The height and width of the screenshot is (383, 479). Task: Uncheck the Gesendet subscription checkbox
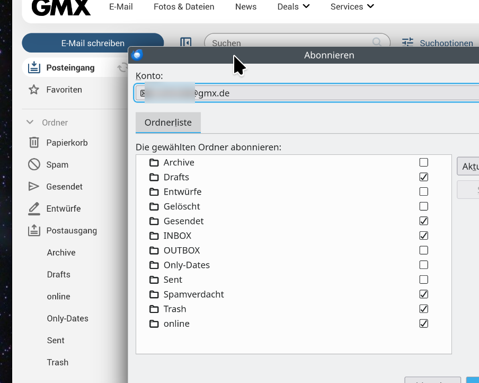(424, 221)
